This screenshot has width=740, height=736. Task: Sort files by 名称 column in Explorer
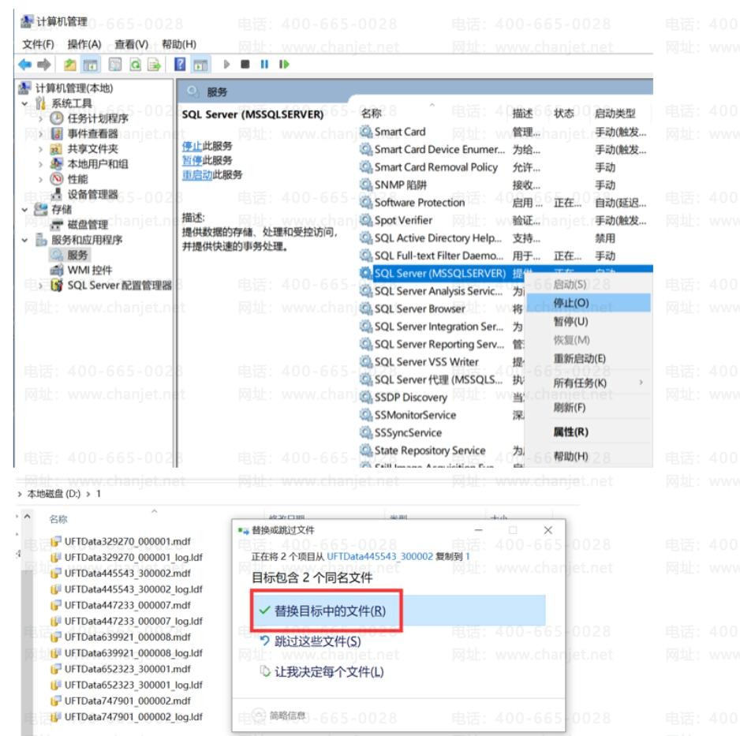tap(58, 519)
